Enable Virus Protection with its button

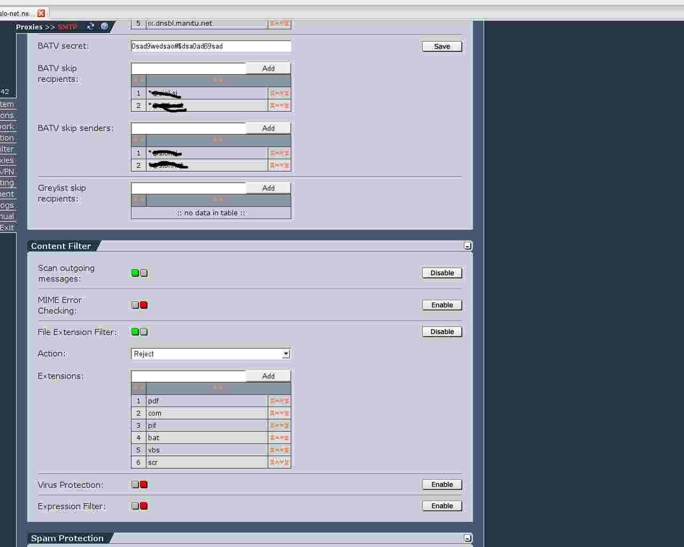point(442,485)
